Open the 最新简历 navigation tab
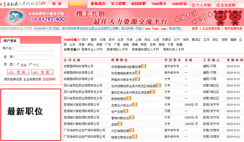Image resolution: width=244 pixels, height=142 pixels. [x=98, y=4]
